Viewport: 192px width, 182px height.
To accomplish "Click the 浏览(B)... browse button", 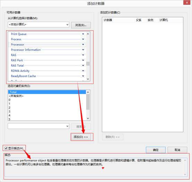I will click(x=81, y=25).
